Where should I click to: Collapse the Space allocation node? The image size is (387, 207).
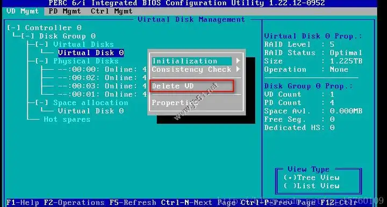pos(41,102)
